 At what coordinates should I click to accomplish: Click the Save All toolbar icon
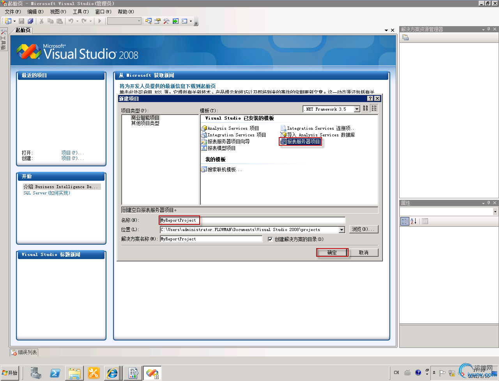[x=30, y=21]
